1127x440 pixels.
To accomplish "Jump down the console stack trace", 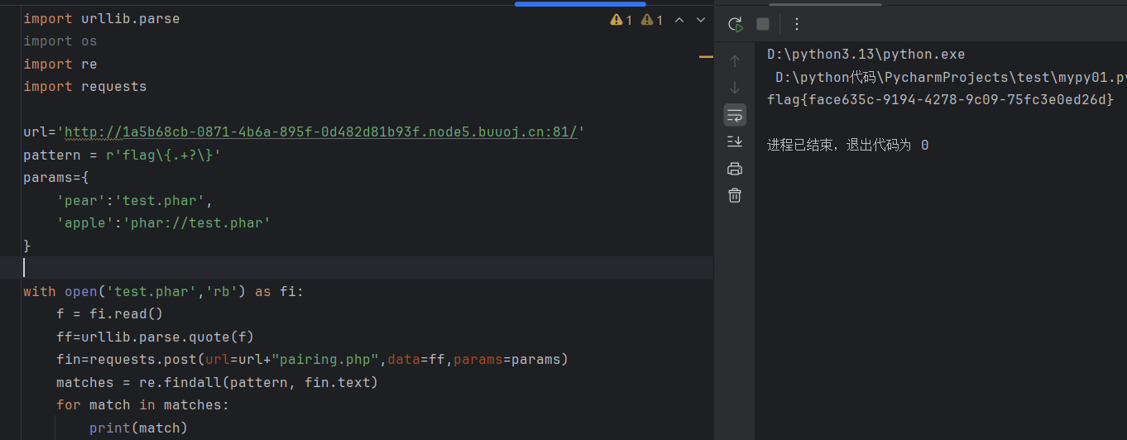I will click(735, 88).
